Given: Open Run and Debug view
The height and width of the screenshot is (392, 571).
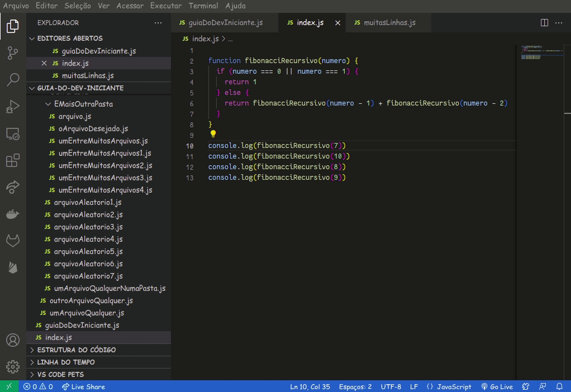Looking at the screenshot, I should (x=12, y=106).
